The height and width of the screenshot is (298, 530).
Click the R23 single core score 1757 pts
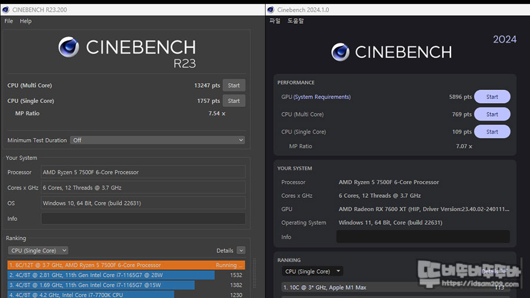pos(208,101)
